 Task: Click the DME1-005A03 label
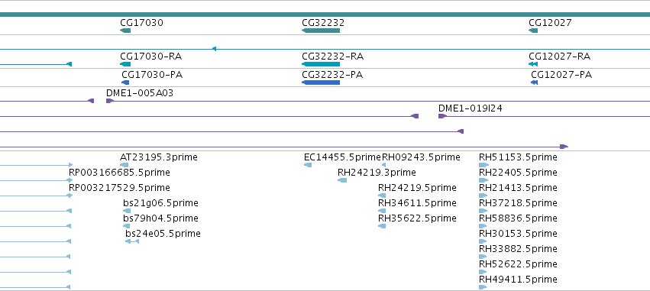coord(140,93)
